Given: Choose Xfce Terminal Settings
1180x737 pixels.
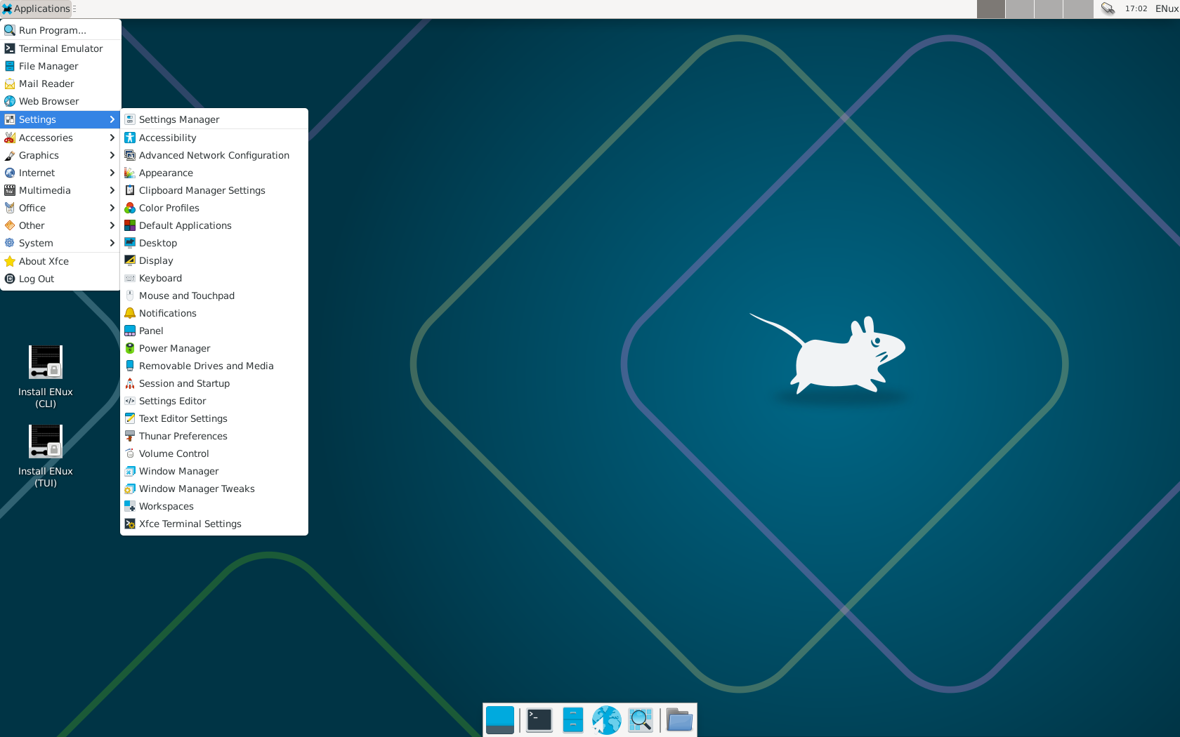Looking at the screenshot, I should coord(214,524).
